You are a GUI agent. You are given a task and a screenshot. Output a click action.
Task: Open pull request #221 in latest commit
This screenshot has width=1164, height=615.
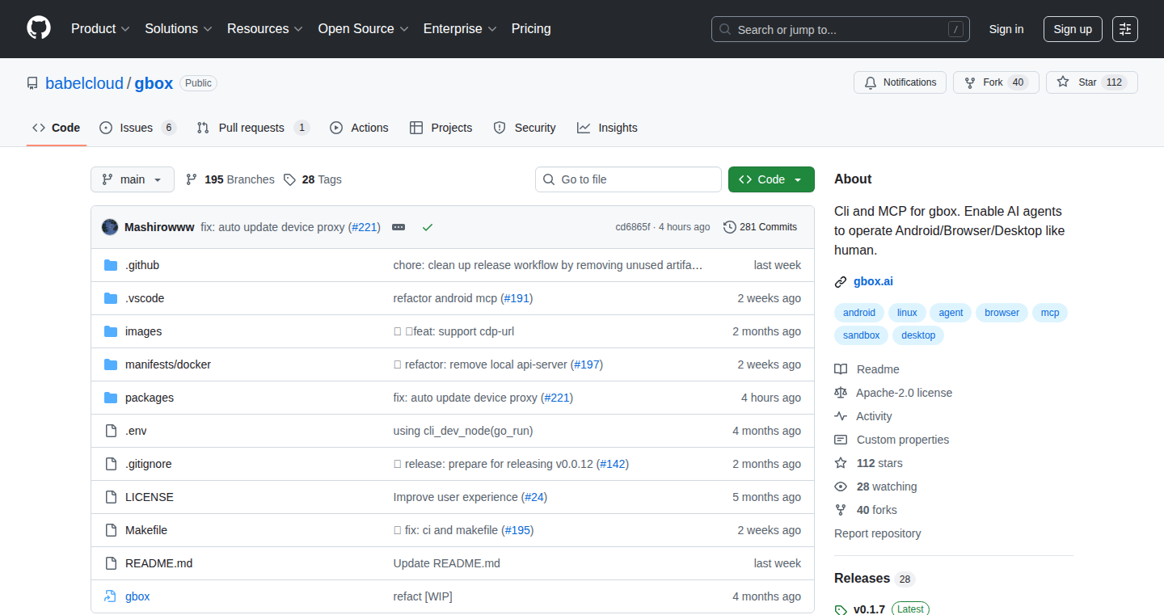point(365,227)
